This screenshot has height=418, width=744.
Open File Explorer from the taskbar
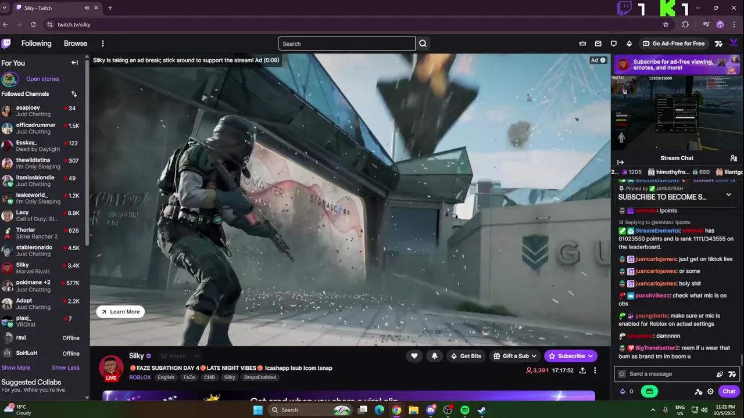(413, 410)
